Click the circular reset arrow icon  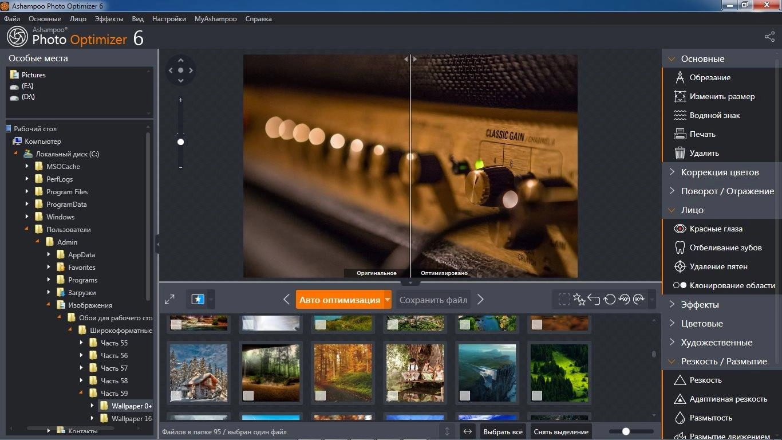point(609,299)
